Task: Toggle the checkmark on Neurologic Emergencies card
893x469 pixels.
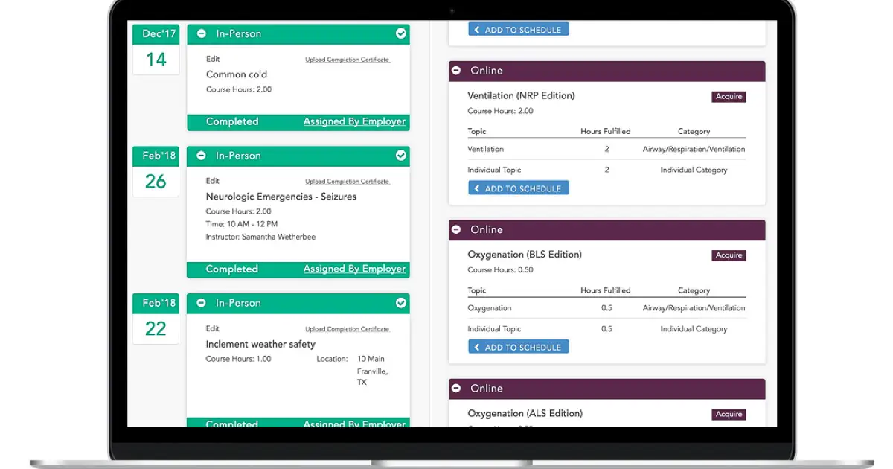Action: click(401, 156)
